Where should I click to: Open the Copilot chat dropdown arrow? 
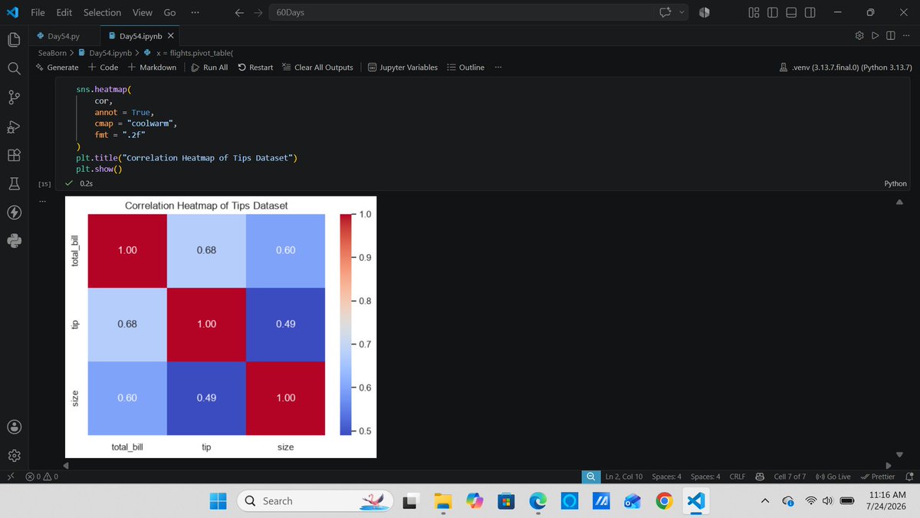[x=682, y=12]
